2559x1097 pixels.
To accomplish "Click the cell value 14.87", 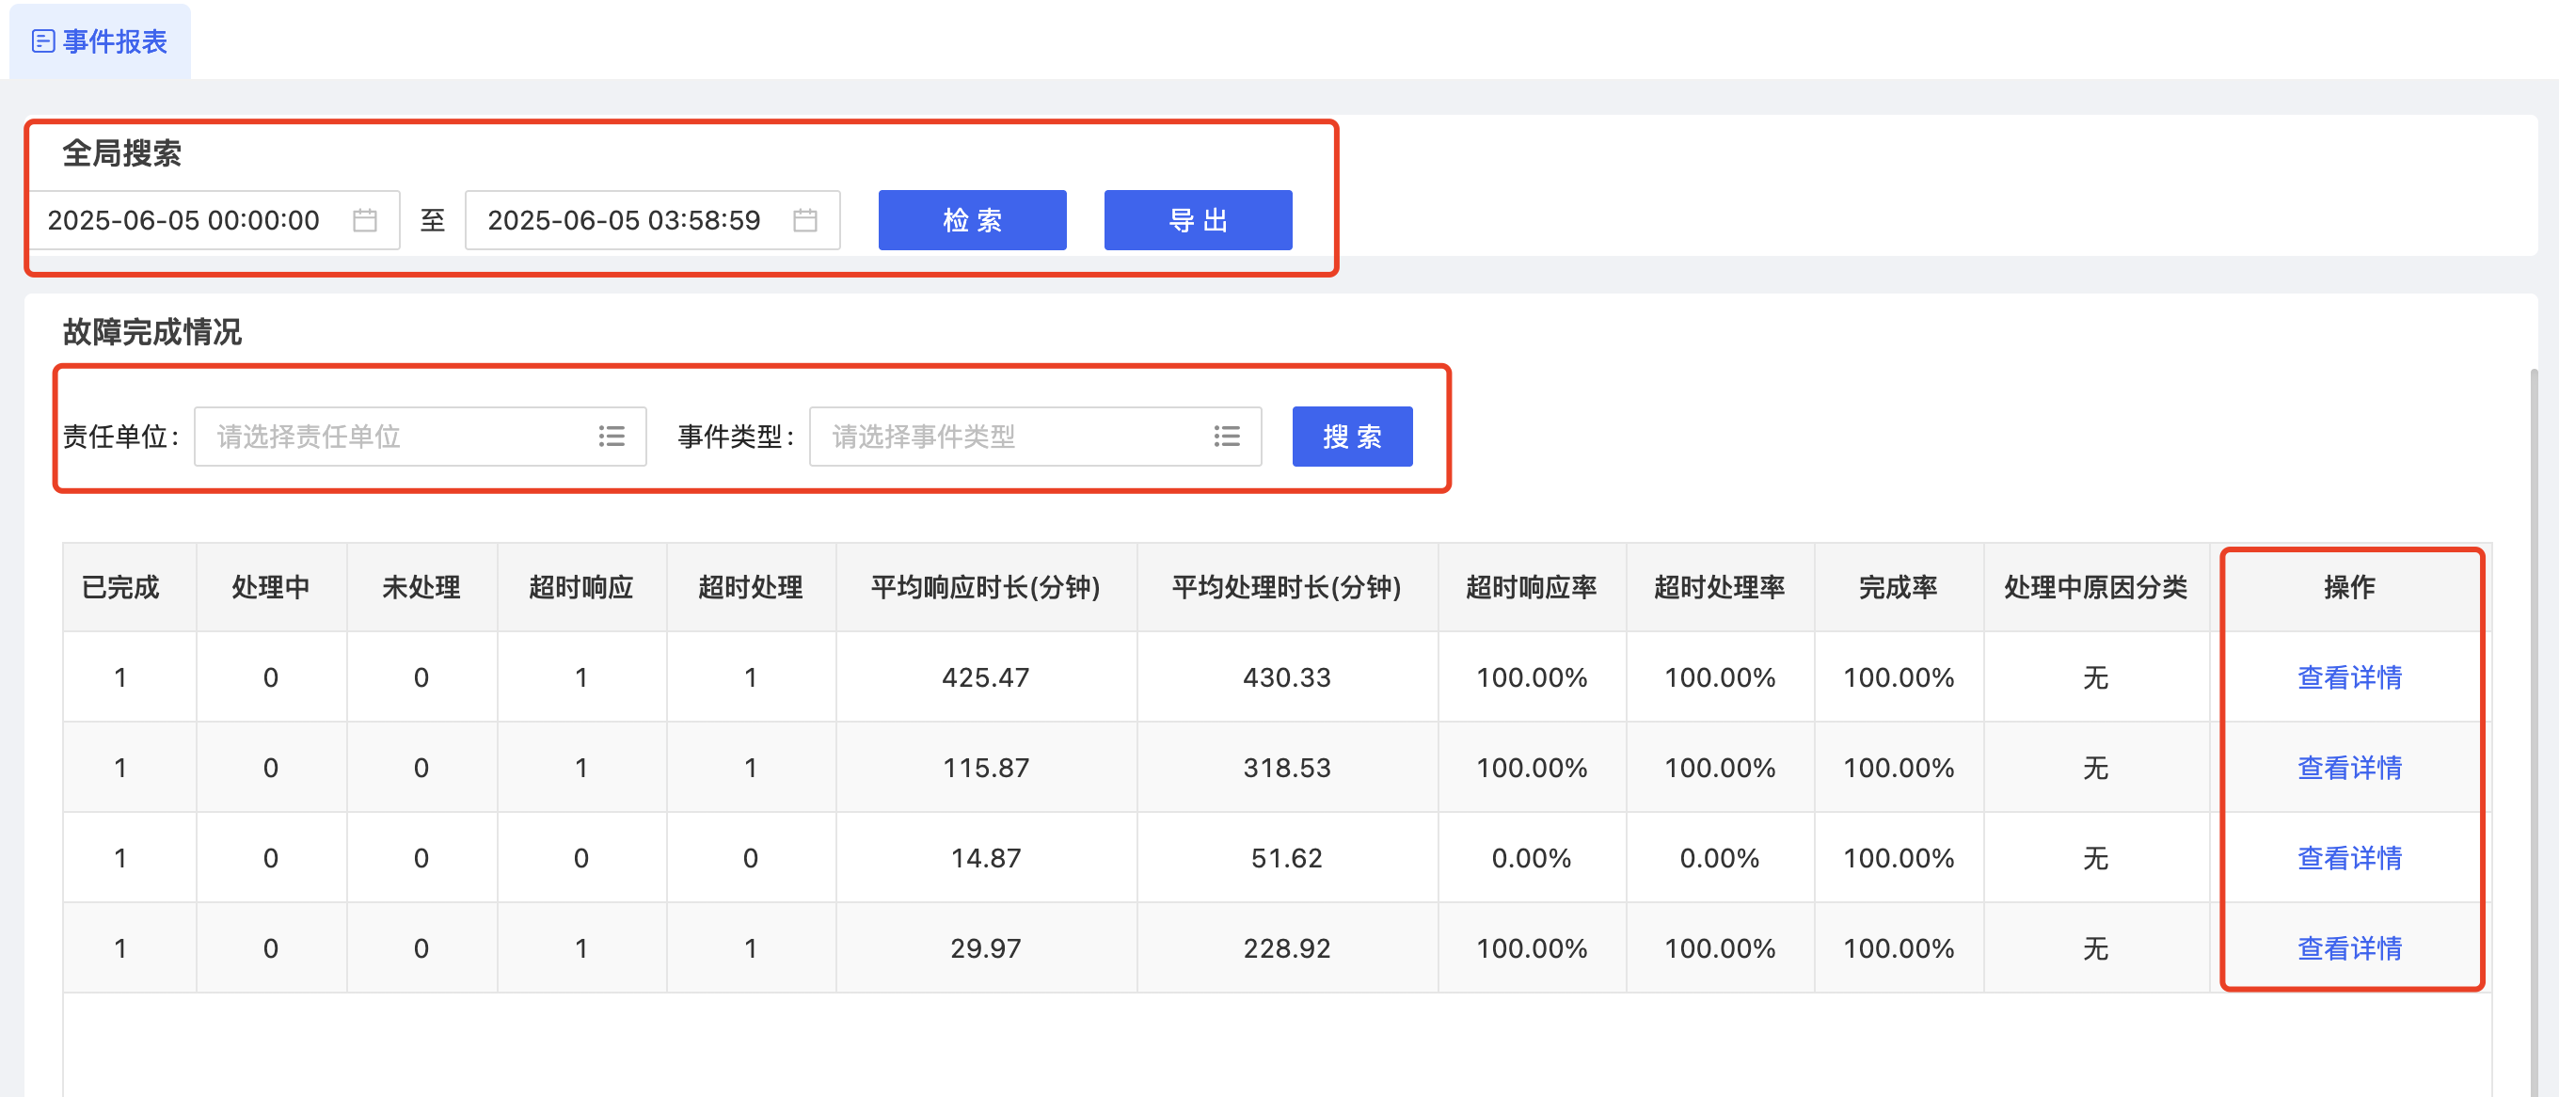I will (985, 859).
